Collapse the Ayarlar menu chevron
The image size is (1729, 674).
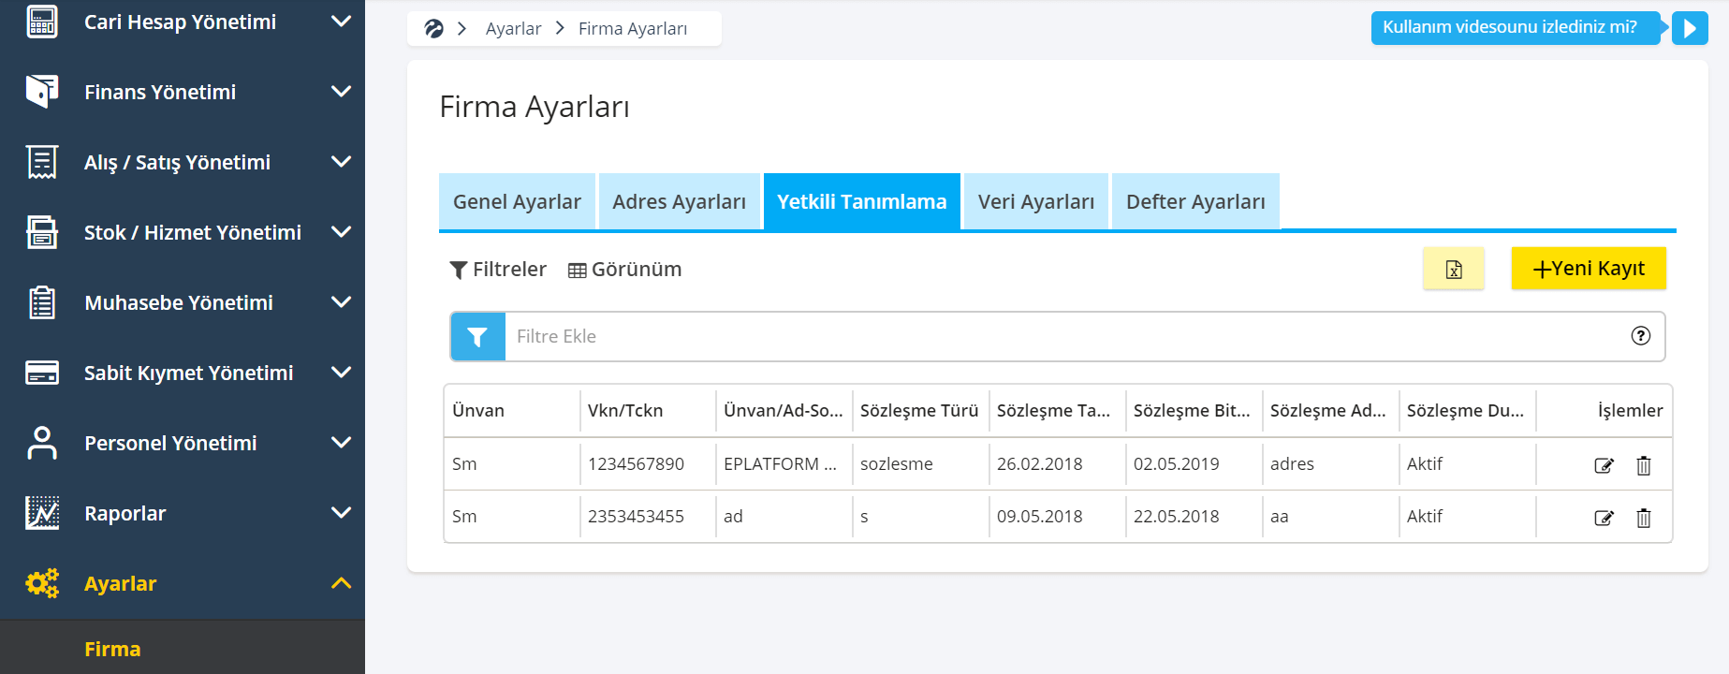pyautogui.click(x=342, y=583)
